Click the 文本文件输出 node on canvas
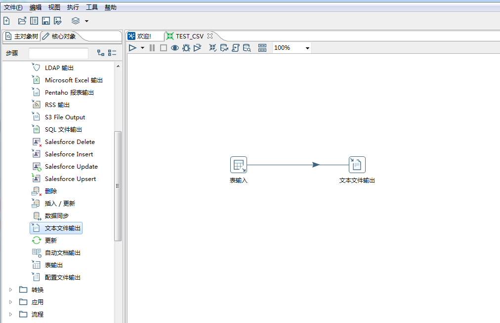This screenshot has height=323, width=500. click(357, 165)
